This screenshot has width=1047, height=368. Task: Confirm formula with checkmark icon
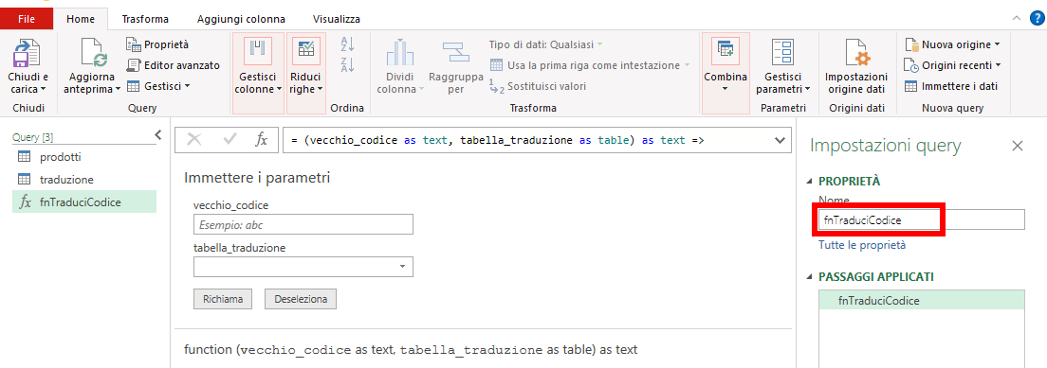click(230, 139)
